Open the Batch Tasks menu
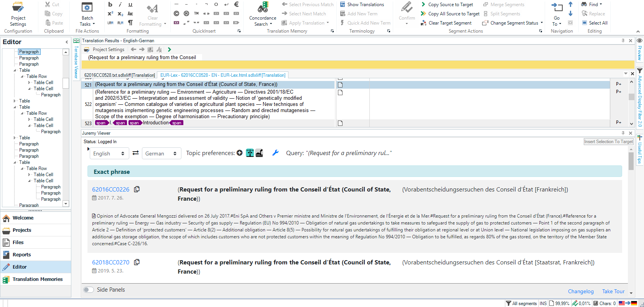The image size is (644, 307). coord(87,14)
